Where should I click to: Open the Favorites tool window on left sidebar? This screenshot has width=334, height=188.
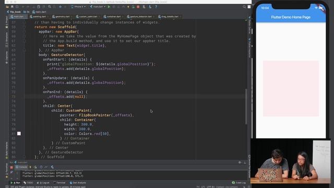tap(7, 171)
